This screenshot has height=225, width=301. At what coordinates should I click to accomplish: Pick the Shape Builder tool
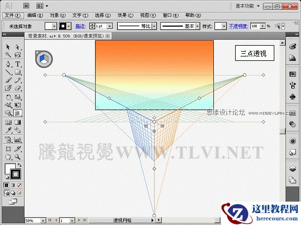click(8, 113)
